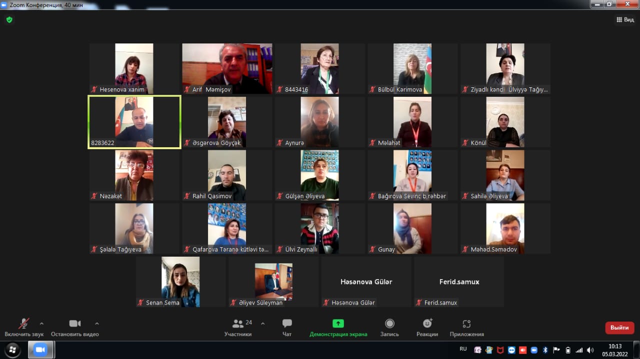The width and height of the screenshot is (640, 359).
Task: Open the Apps (Приложения) icon
Action: [466, 324]
